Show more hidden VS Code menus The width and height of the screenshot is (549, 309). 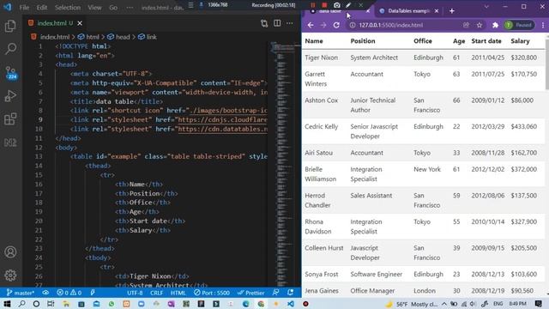coord(130,8)
